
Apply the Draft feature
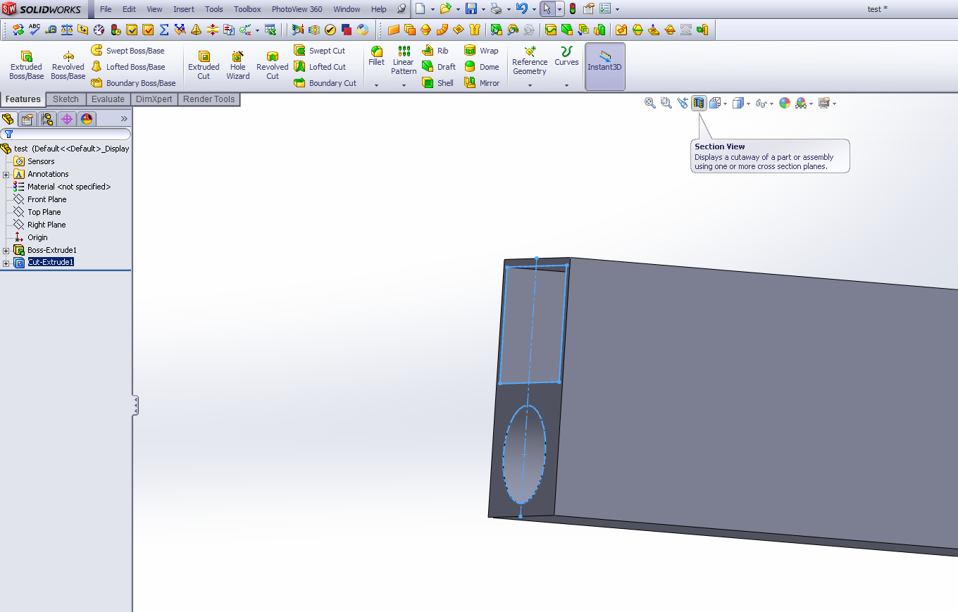click(428, 67)
